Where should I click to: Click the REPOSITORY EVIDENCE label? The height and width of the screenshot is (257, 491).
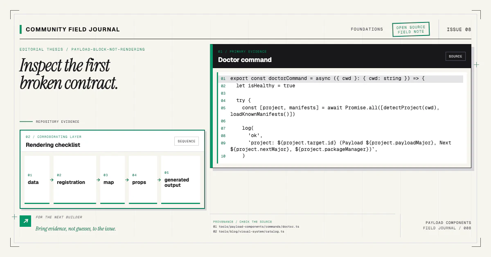pyautogui.click(x=58, y=122)
